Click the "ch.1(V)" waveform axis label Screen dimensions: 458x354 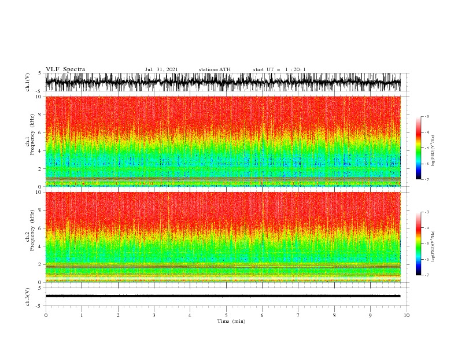click(x=28, y=82)
